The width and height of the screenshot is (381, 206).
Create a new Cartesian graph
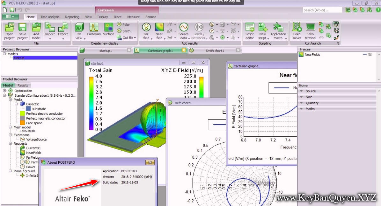point(94,30)
